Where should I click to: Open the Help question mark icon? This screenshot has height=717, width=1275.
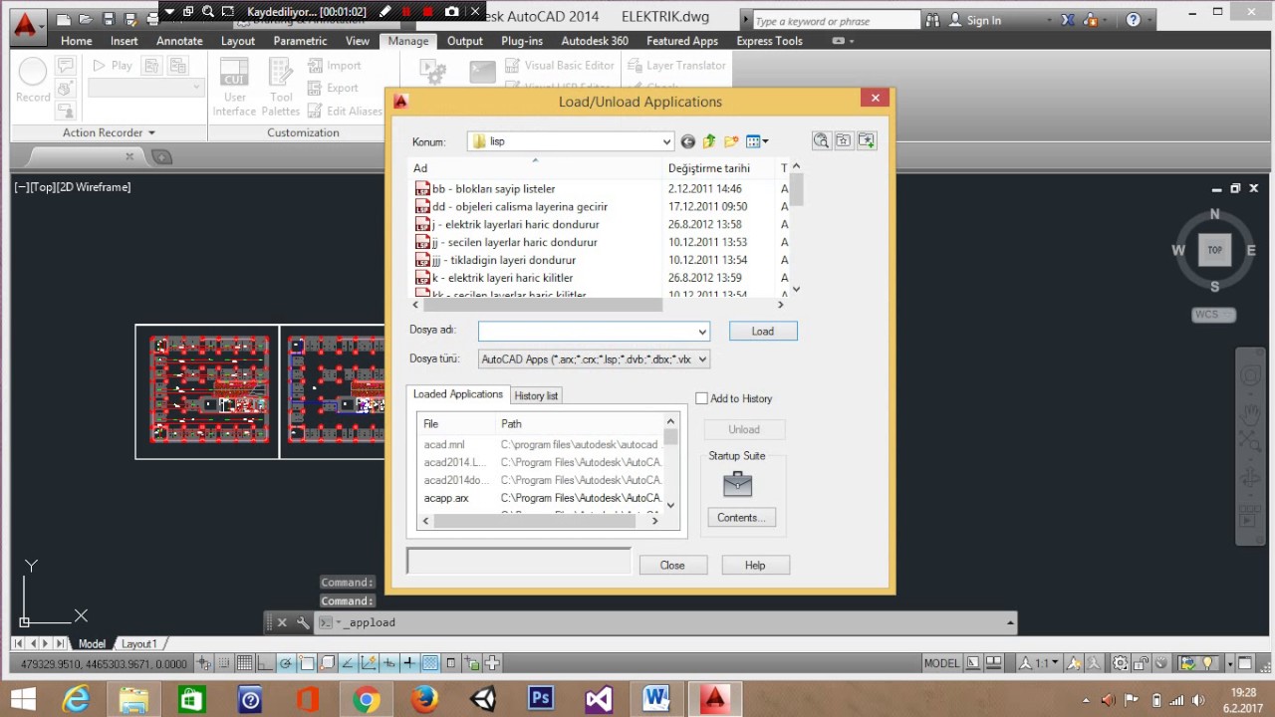(1134, 20)
